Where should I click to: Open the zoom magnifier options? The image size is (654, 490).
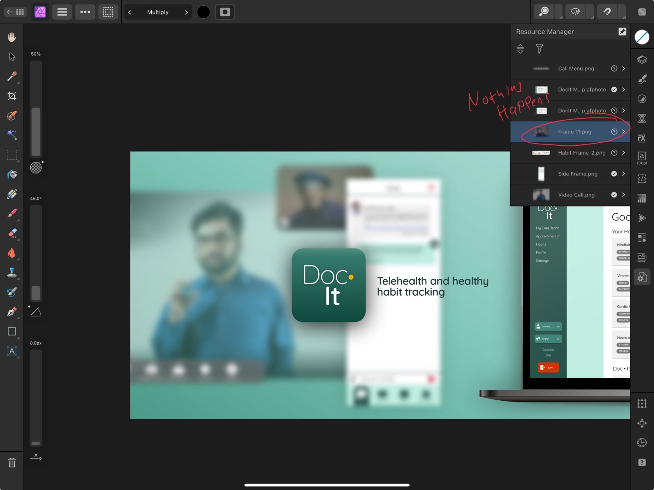point(544,12)
